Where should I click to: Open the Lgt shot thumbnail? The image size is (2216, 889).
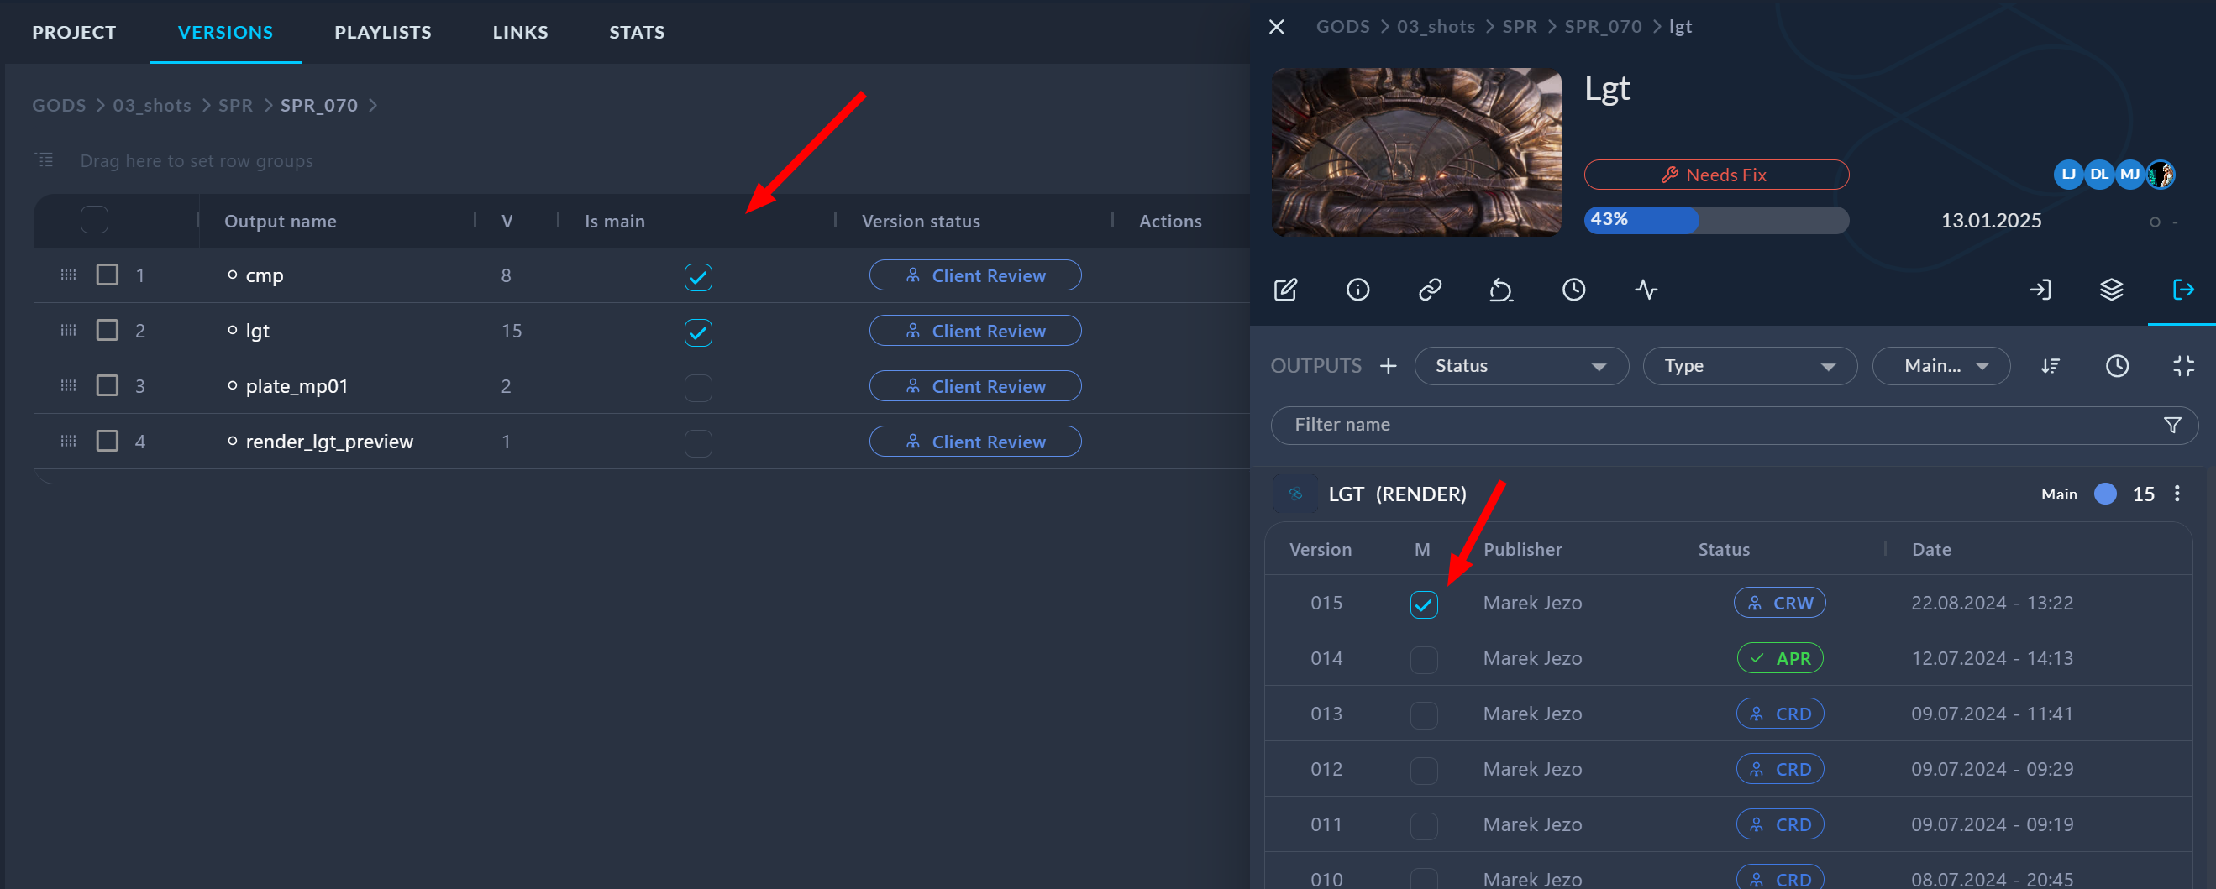[x=1416, y=152]
